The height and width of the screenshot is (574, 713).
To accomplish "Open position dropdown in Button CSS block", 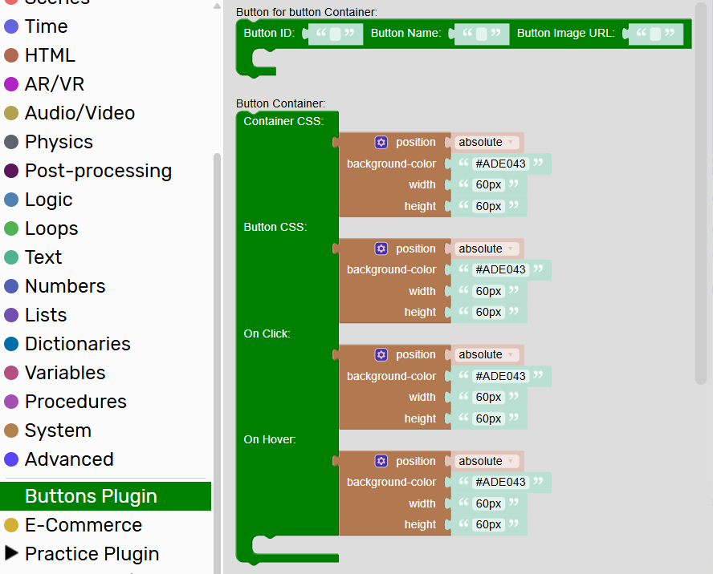I will (x=487, y=249).
